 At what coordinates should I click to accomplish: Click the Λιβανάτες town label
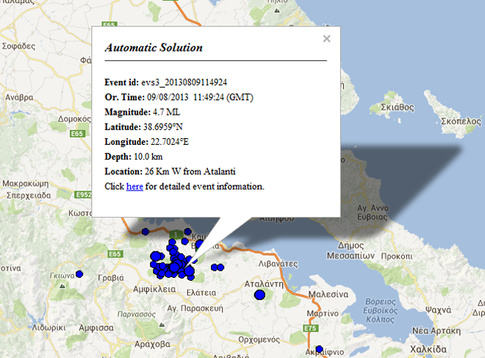[x=278, y=262]
